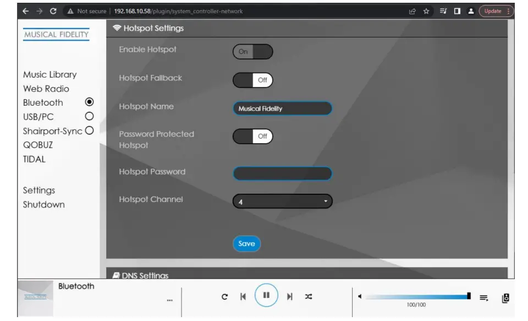The width and height of the screenshot is (528, 321).
Task: Open TIDAL from sidebar
Action: coord(34,159)
